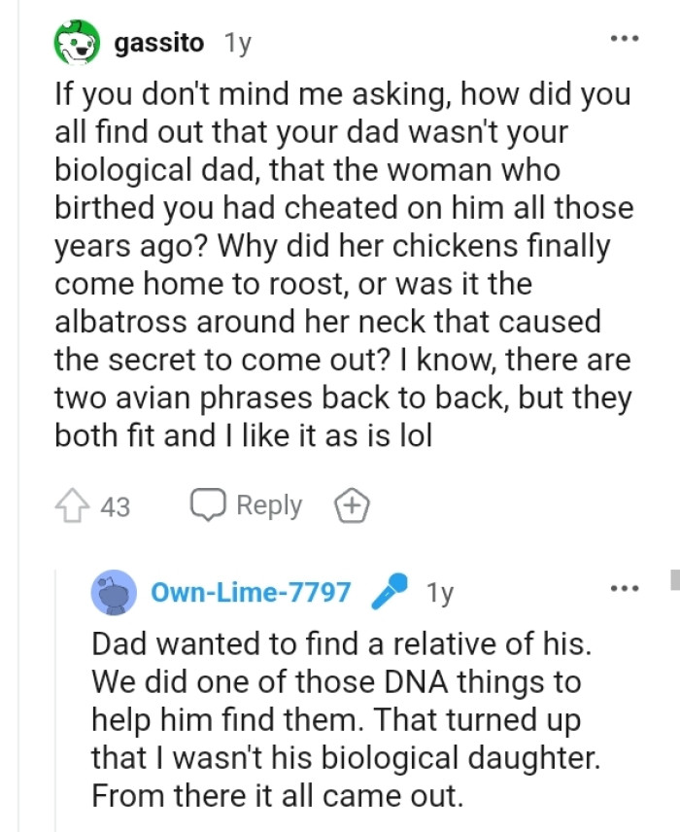Give an award using the plus icon
This screenshot has height=832, width=680.
[352, 505]
